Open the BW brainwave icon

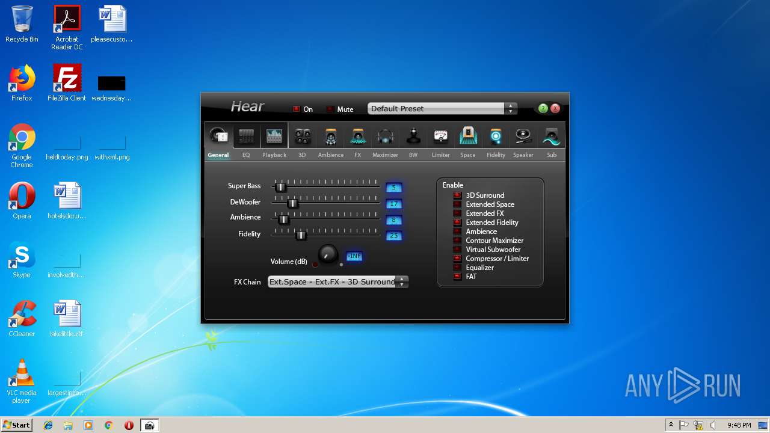point(413,137)
